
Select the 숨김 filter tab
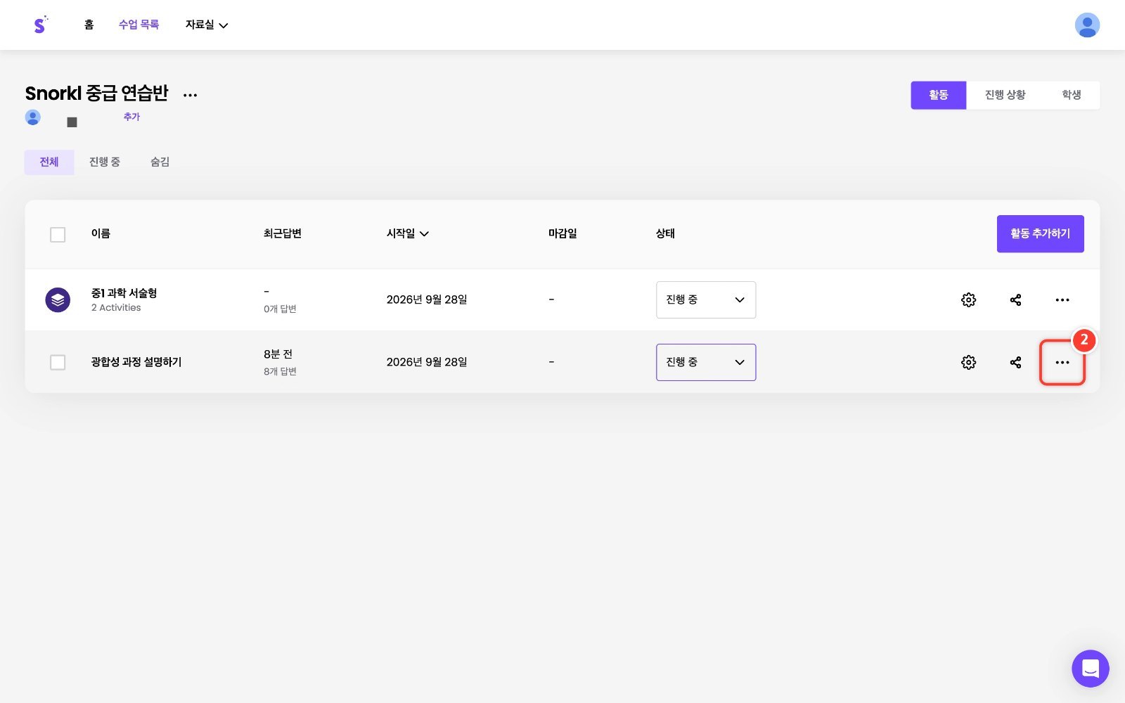tap(160, 162)
